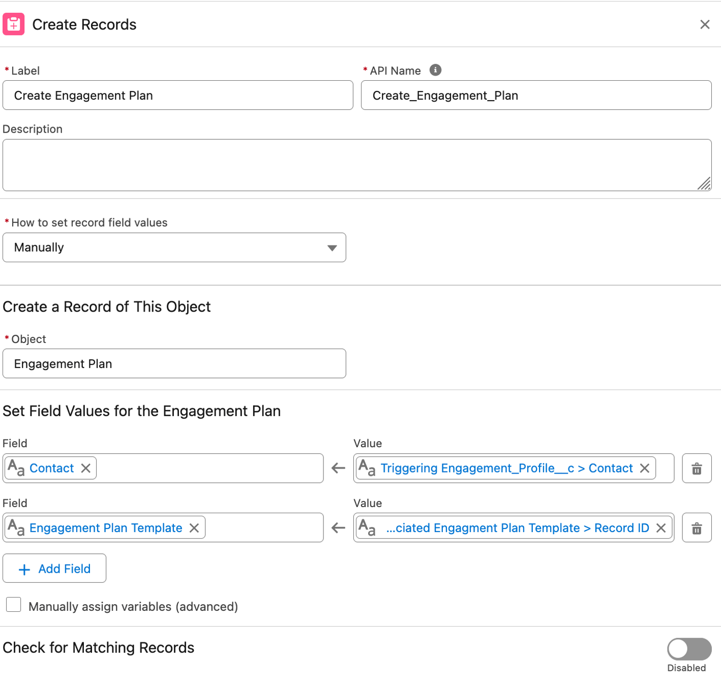Click the API Name field 'Create_Engagement_Plan'
721x688 pixels.
coord(536,95)
